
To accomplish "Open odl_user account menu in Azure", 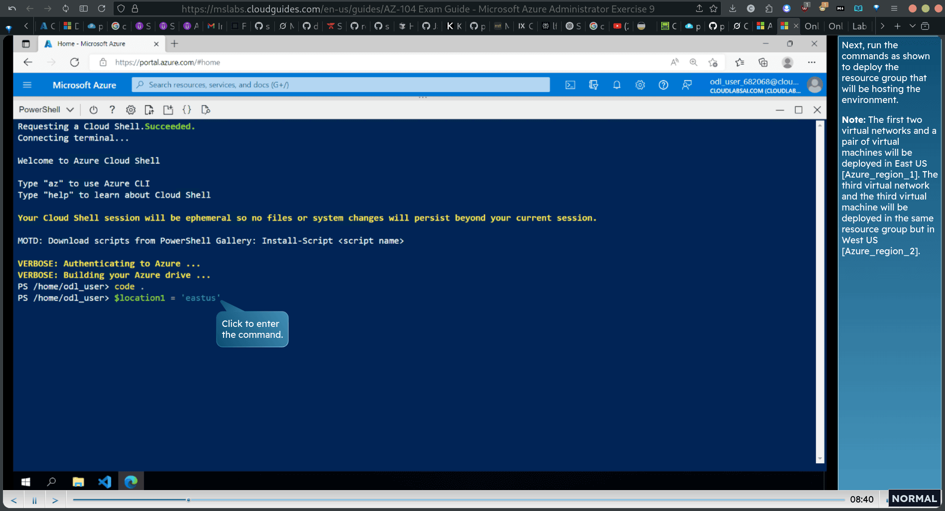I will (x=755, y=85).
